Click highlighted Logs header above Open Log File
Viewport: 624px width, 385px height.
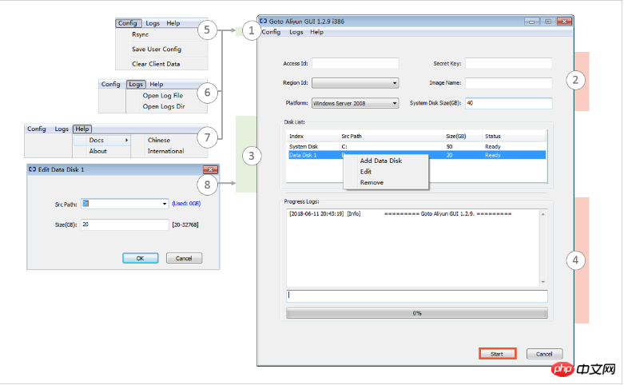pyautogui.click(x=136, y=85)
